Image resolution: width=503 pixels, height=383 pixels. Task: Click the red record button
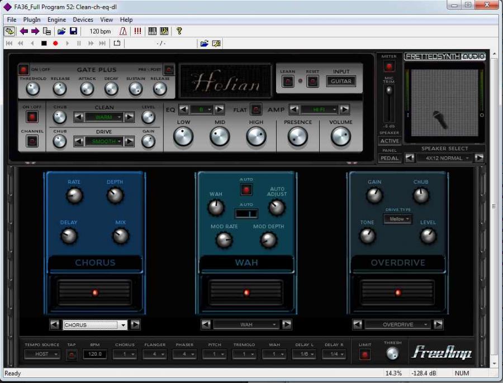[55, 43]
